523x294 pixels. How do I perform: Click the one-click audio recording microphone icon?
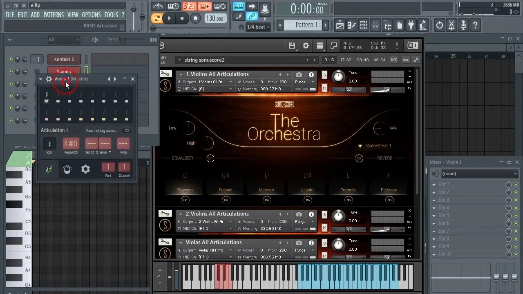[463, 25]
